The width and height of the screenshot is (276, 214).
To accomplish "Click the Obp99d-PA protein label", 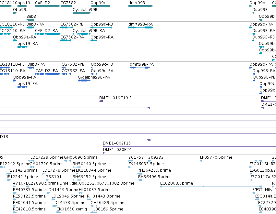I will (x=261, y=64).
